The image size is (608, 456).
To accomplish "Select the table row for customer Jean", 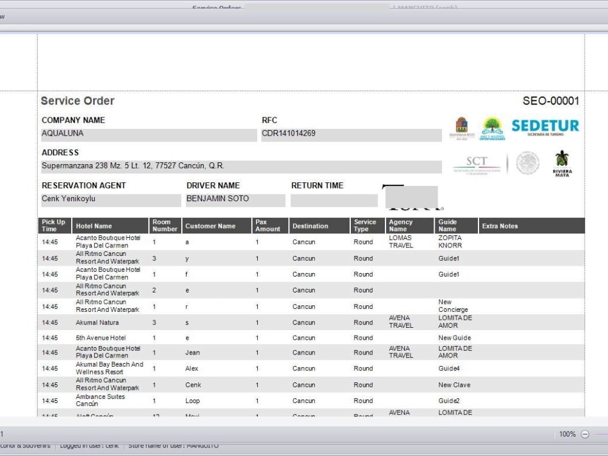I will [x=243, y=352].
